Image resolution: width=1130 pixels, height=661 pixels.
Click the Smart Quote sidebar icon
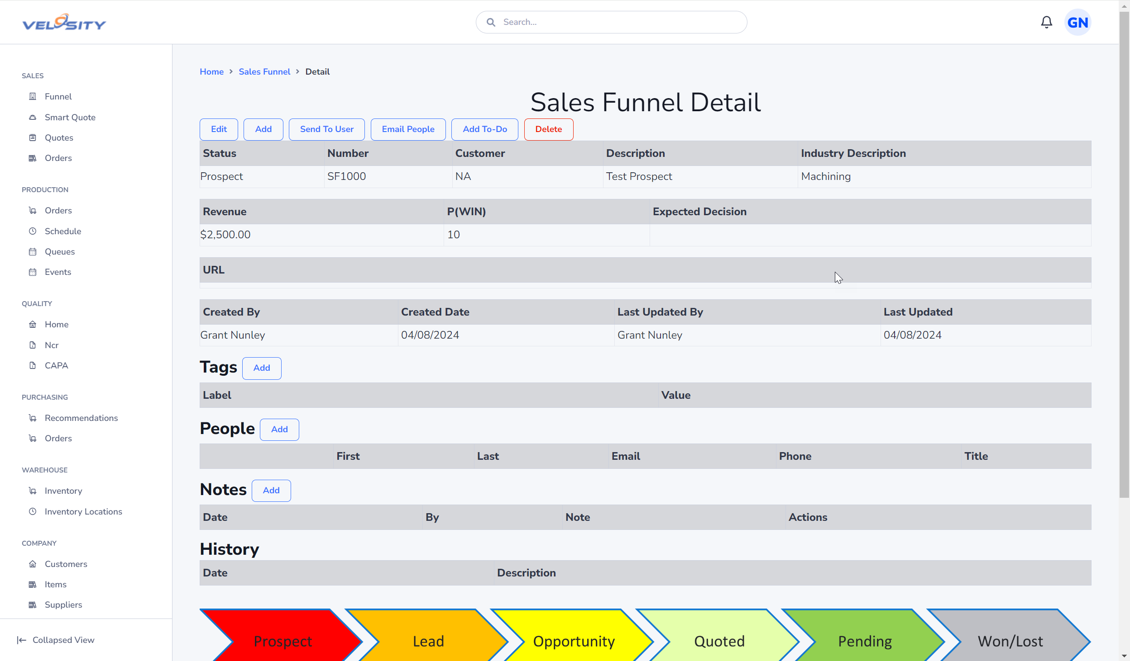[33, 117]
